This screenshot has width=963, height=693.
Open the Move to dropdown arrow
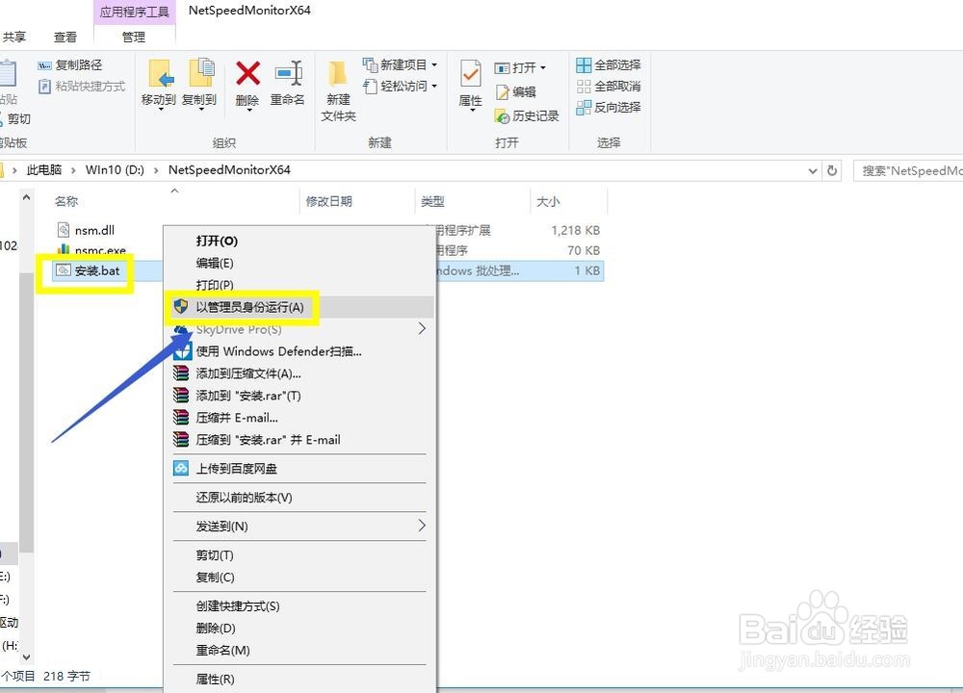tap(162, 110)
